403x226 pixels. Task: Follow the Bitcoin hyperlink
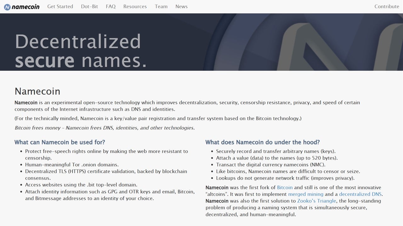pos(285,187)
